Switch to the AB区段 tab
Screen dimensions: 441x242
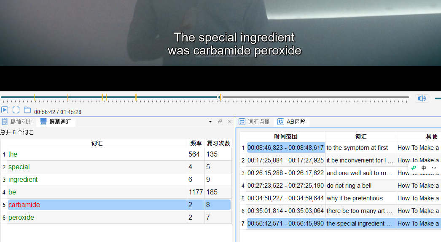coord(291,122)
